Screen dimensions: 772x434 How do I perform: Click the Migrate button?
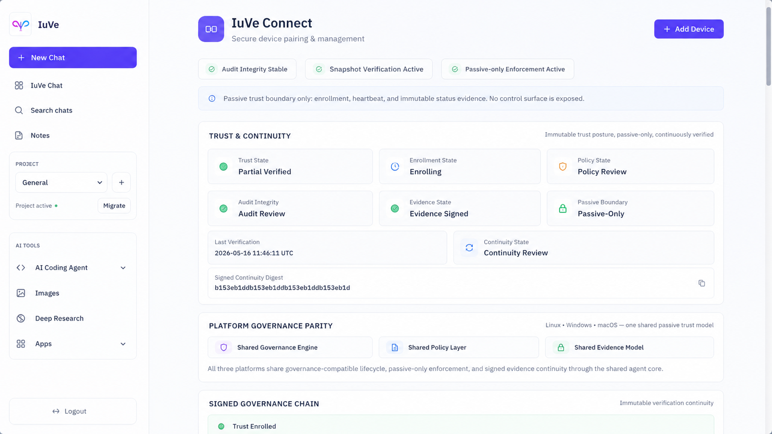point(114,206)
